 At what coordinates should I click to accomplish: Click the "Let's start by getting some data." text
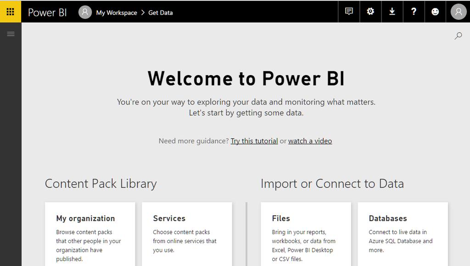[x=246, y=113]
